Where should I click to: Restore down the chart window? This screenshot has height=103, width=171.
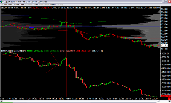166,2
